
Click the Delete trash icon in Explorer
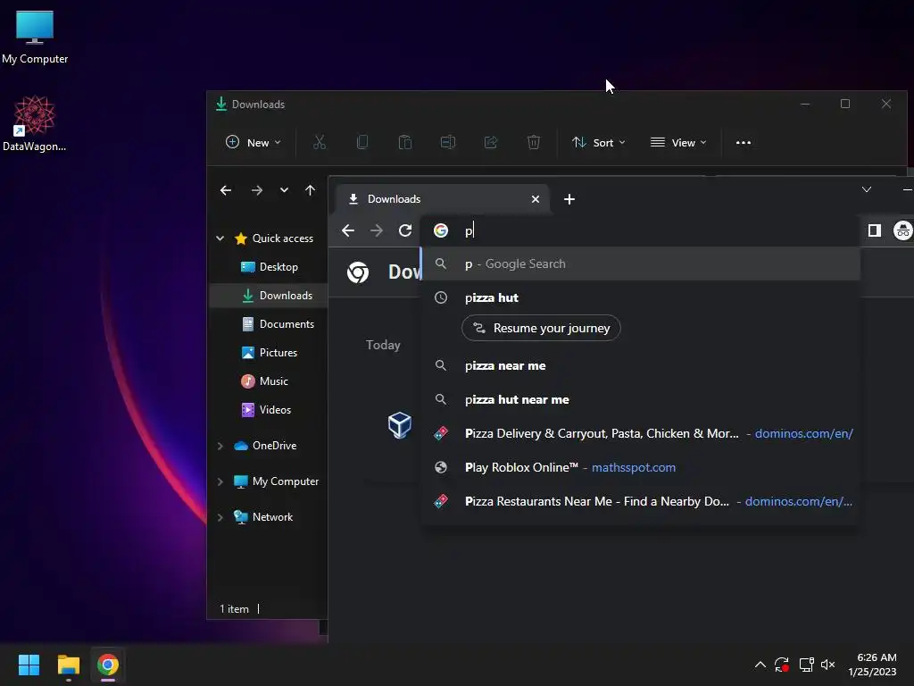tap(534, 142)
